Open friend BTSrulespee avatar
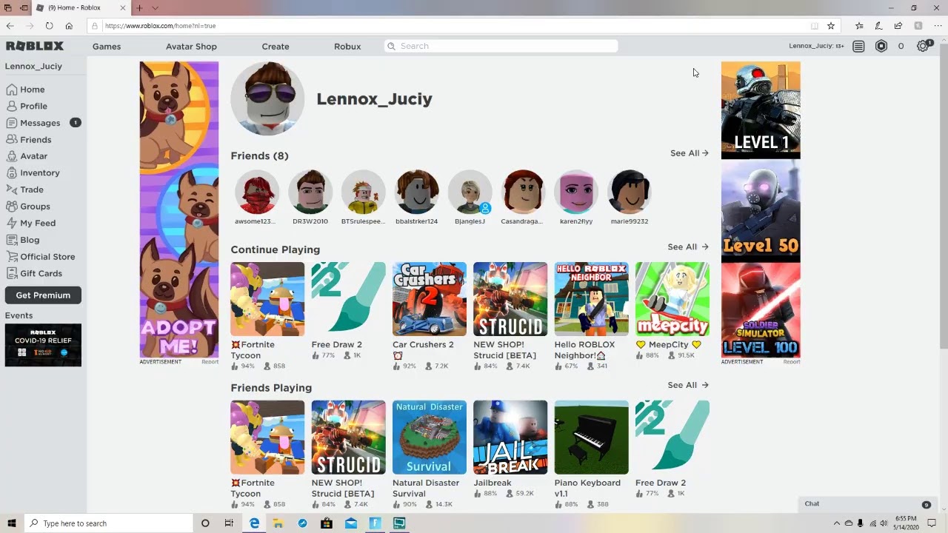 (x=364, y=192)
